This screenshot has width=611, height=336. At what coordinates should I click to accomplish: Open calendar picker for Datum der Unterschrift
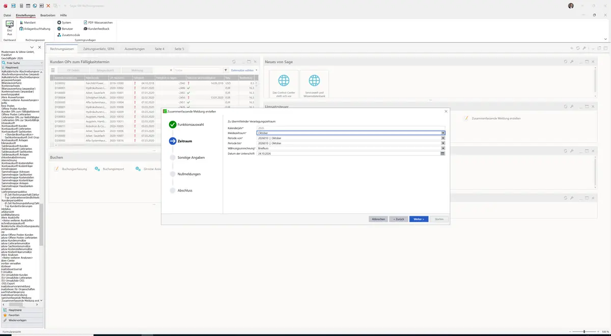[x=443, y=153]
